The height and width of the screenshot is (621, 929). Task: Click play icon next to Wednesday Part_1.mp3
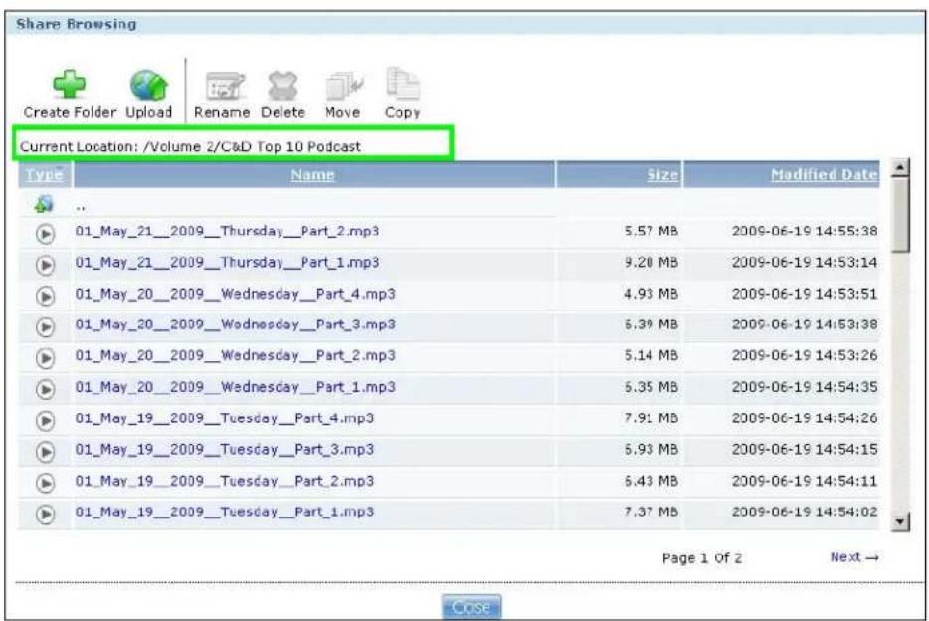click(x=45, y=389)
